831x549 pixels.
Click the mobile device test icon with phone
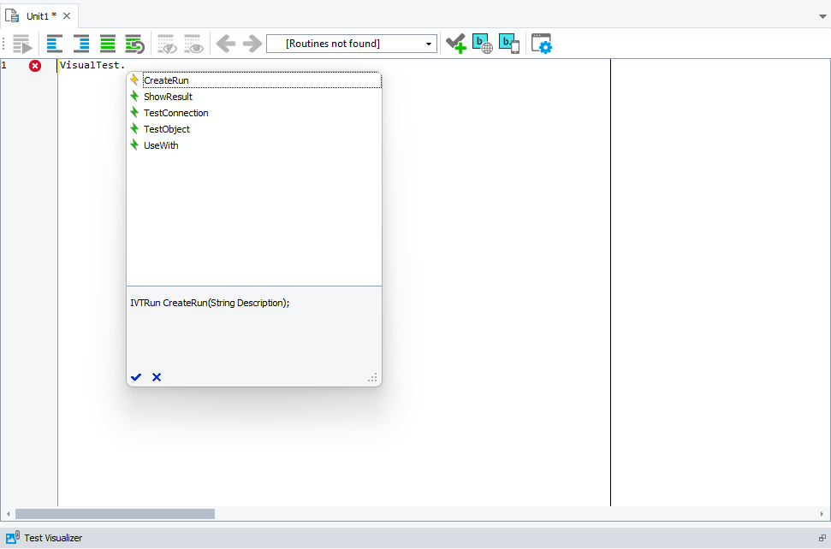(x=509, y=44)
